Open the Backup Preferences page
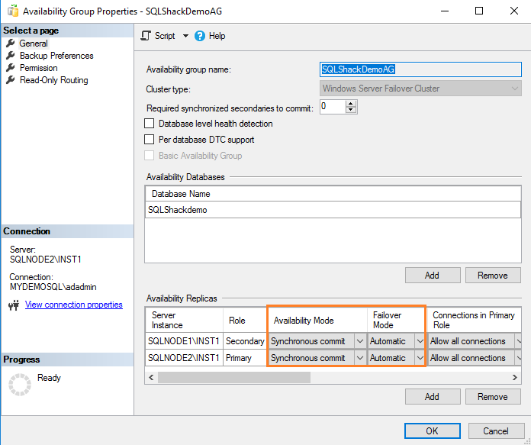Image resolution: width=531 pixels, height=445 pixels. tap(56, 56)
